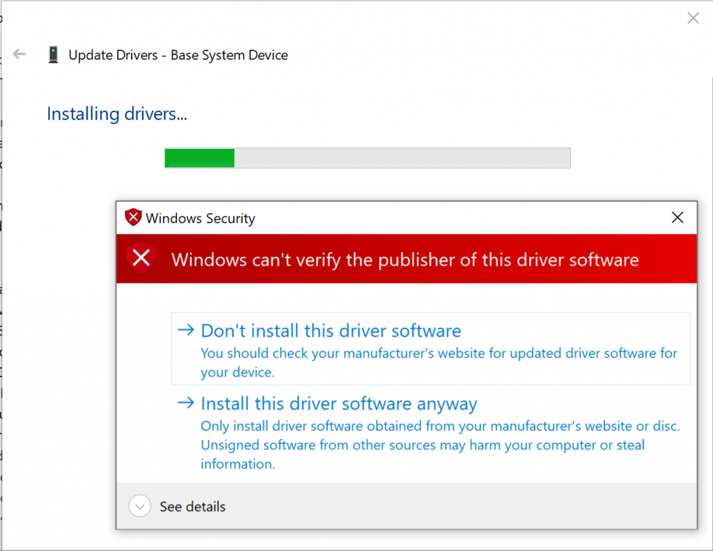Select the device icon beside Update Drivers title

coord(53,54)
